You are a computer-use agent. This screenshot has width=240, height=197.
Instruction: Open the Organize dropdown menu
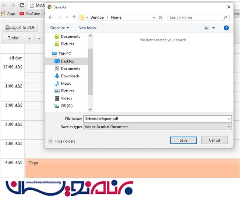[60, 28]
